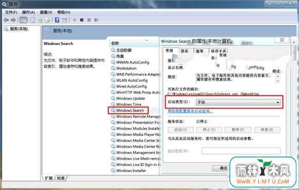Click the 启动参数 input field
Image resolution: width=299 pixels, height=190 pixels.
pos(241,151)
